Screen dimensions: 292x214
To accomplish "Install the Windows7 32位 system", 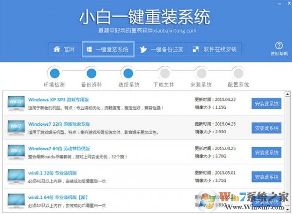I will tap(267, 128).
